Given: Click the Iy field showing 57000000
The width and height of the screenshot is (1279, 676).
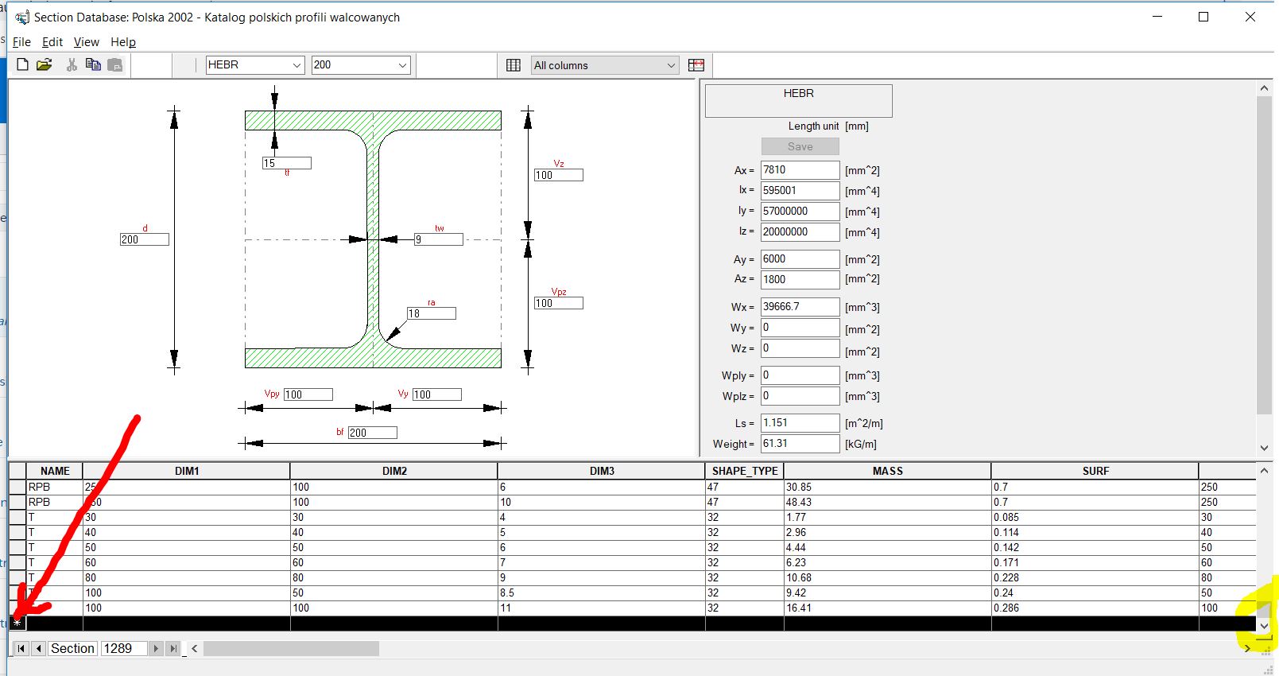Looking at the screenshot, I should click(x=800, y=212).
